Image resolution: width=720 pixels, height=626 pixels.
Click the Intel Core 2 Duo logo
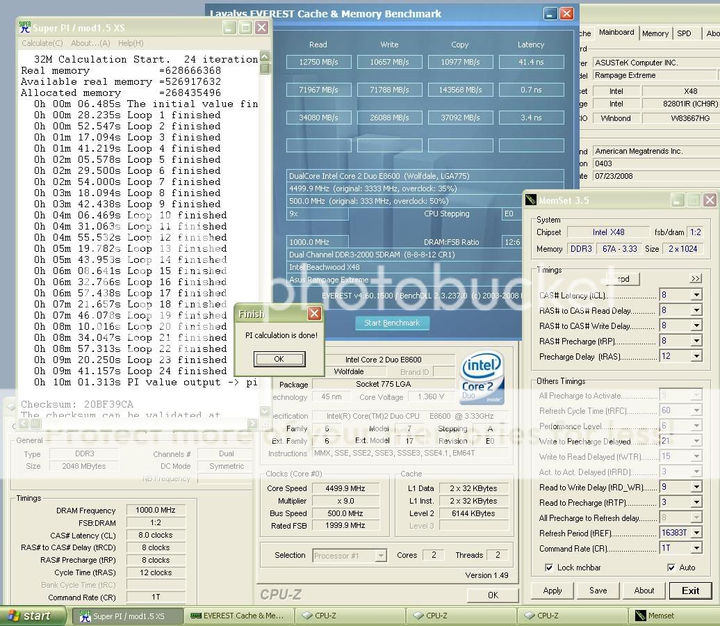pyautogui.click(x=482, y=378)
